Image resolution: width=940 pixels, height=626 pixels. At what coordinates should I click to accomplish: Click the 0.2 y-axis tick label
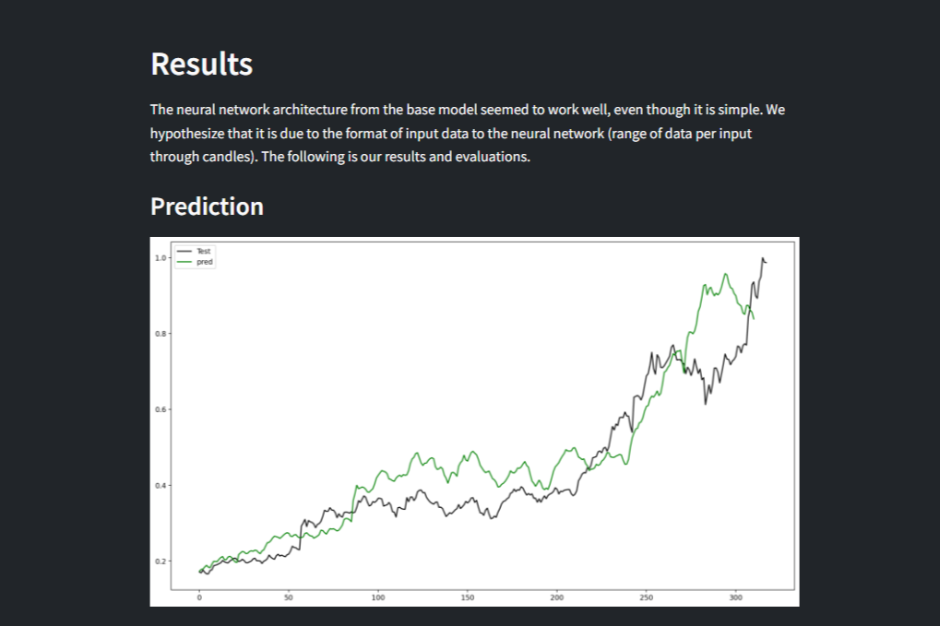(161, 561)
